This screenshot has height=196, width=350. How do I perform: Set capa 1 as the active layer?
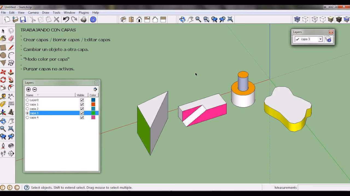click(x=27, y=104)
